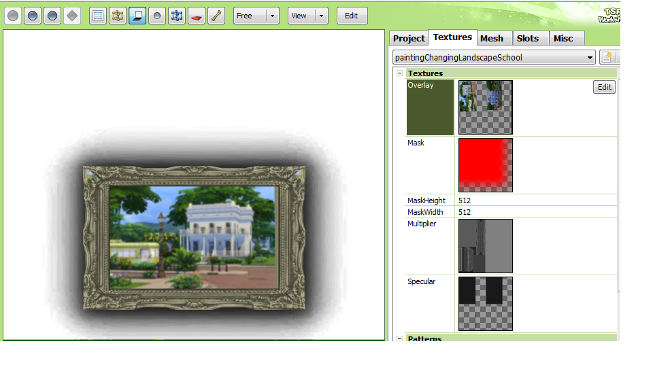Select the first blue octagon detail button

pos(33,16)
